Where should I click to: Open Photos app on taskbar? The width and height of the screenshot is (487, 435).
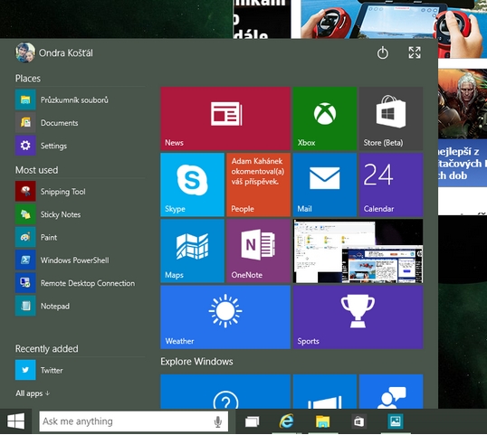pos(395,421)
